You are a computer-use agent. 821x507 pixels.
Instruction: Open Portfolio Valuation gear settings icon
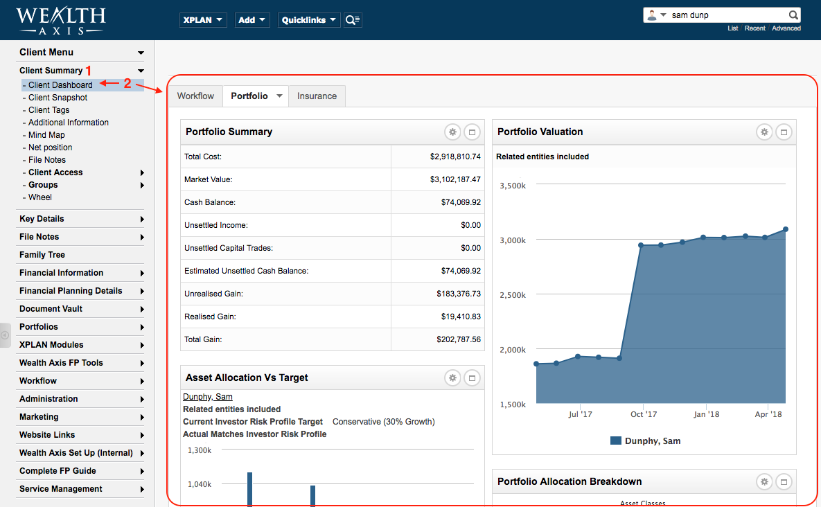tap(764, 132)
